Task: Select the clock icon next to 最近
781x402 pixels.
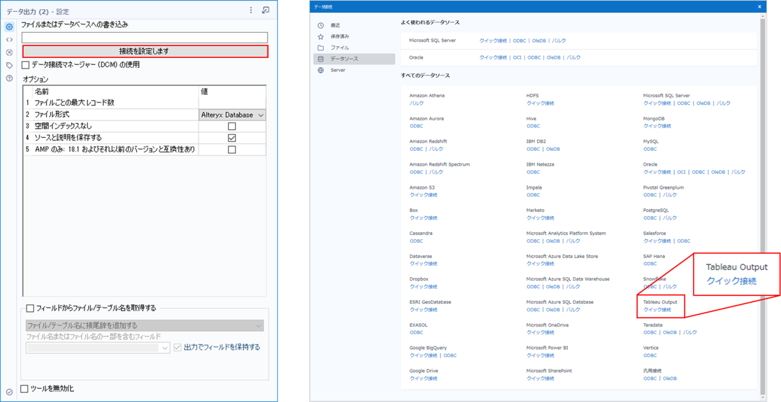Action: tap(320, 25)
